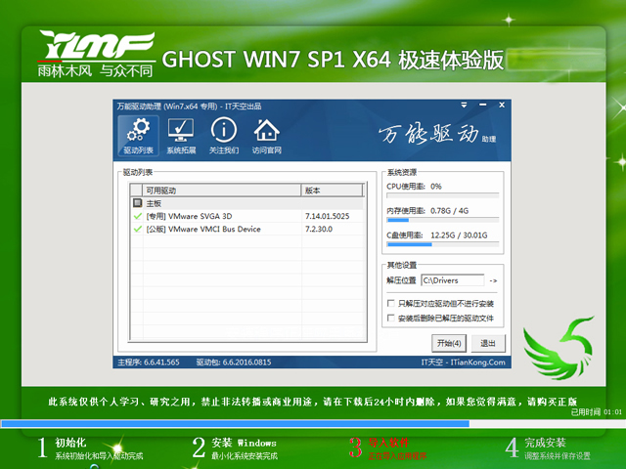Click the 关注我们 info icon
This screenshot has height=469, width=626.
223,135
